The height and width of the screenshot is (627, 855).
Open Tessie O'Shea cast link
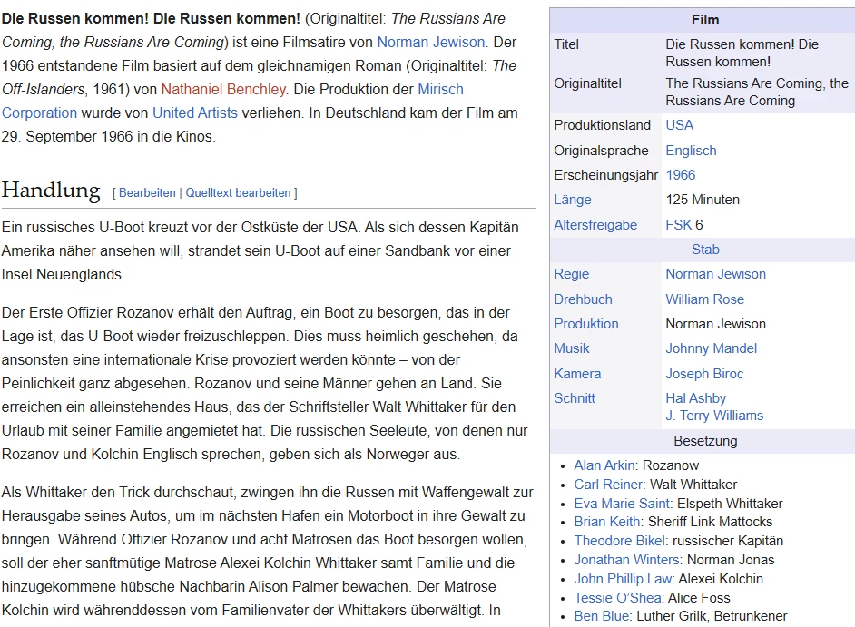click(618, 599)
